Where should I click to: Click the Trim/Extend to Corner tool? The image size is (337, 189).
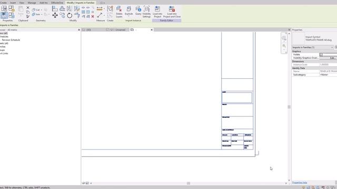(77, 15)
